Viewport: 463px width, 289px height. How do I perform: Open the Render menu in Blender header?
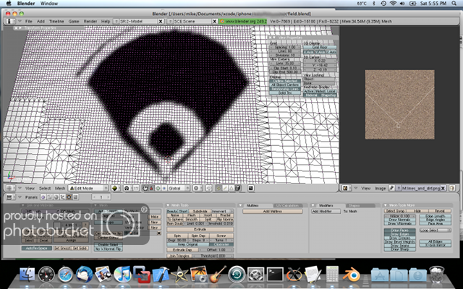pyautogui.click(x=90, y=21)
